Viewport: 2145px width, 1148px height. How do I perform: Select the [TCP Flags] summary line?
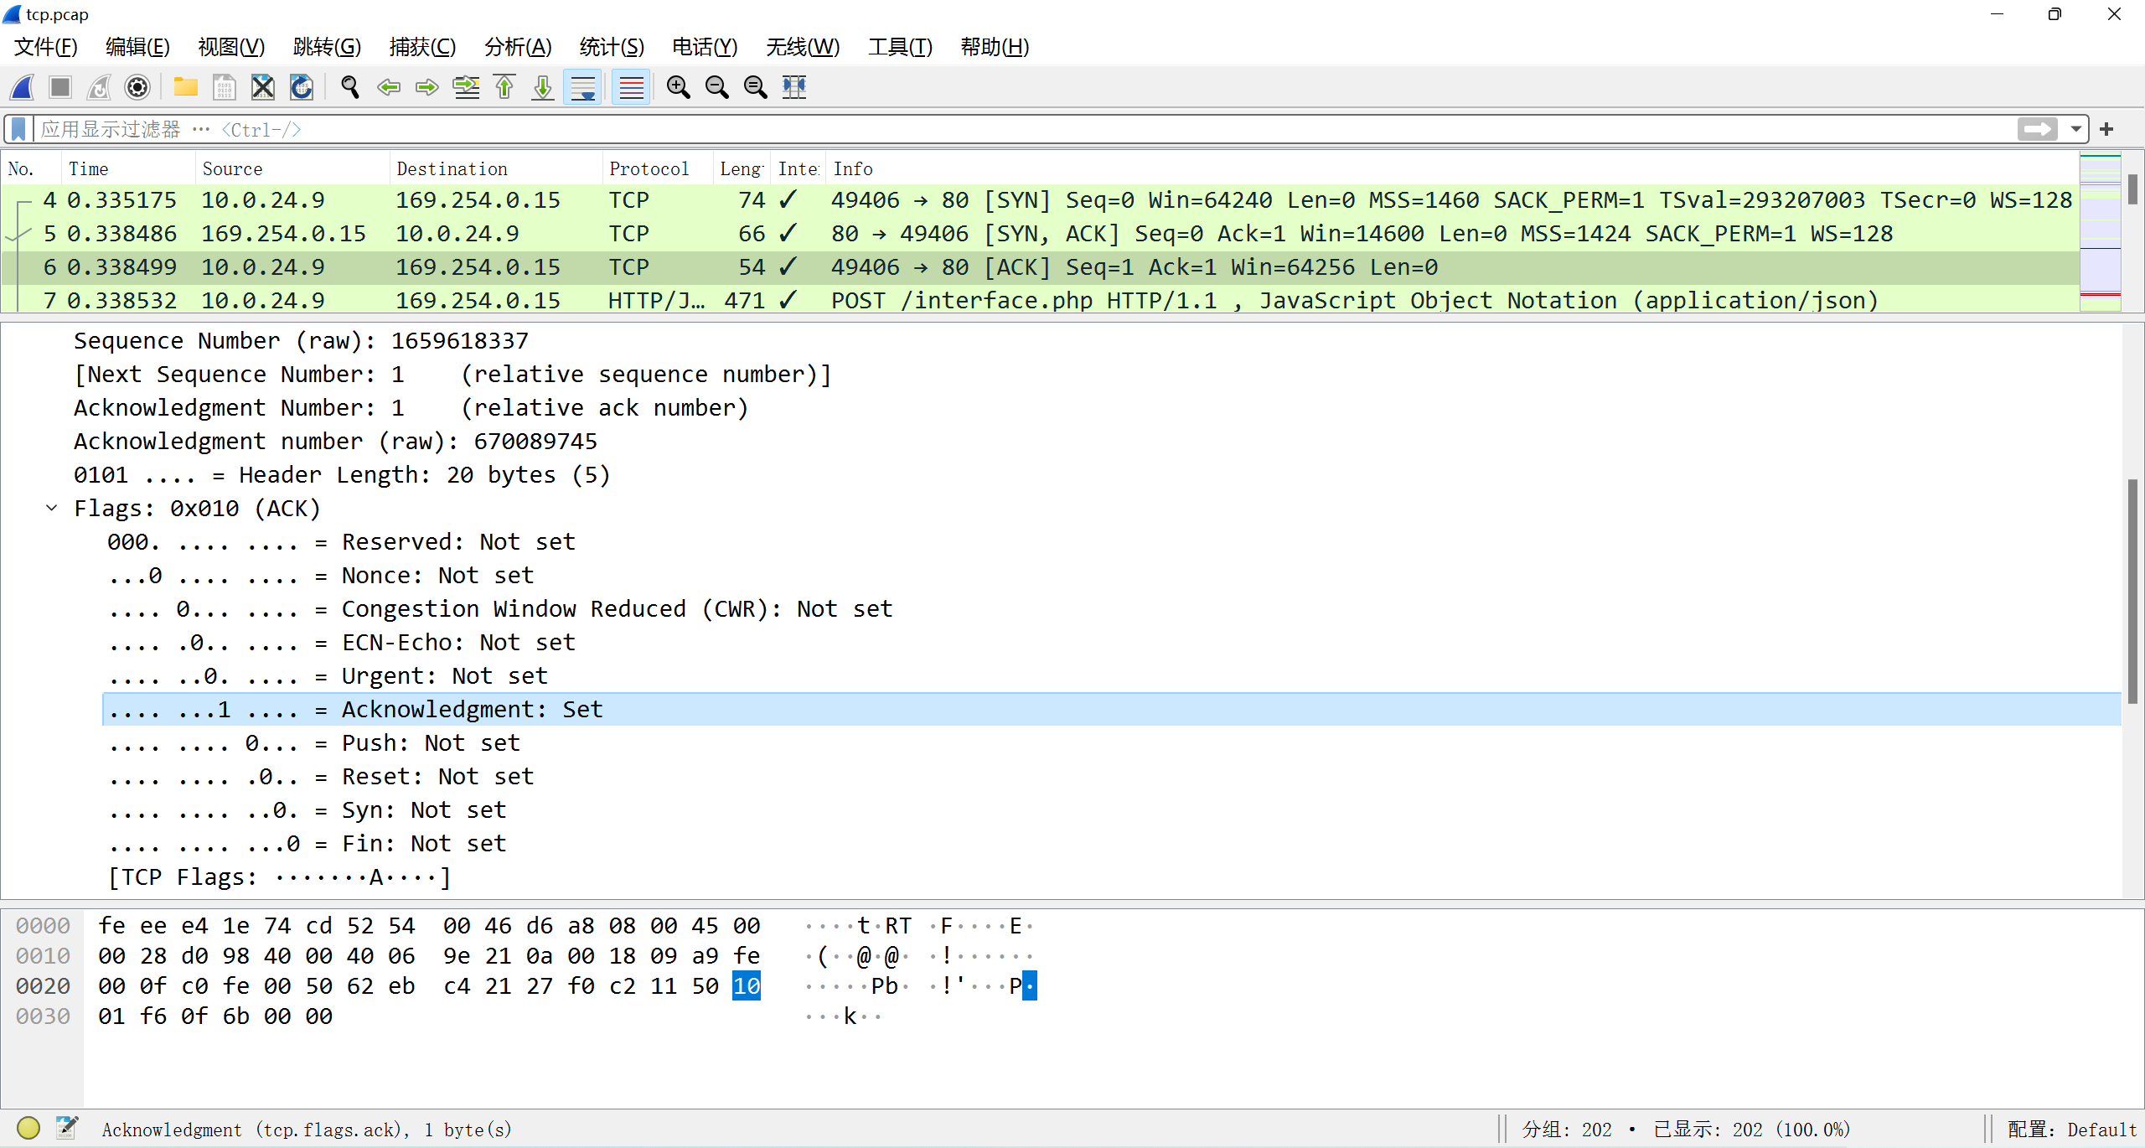pyautogui.click(x=279, y=877)
